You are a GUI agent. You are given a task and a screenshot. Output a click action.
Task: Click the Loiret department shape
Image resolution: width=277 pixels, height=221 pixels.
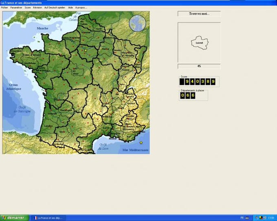point(200,43)
